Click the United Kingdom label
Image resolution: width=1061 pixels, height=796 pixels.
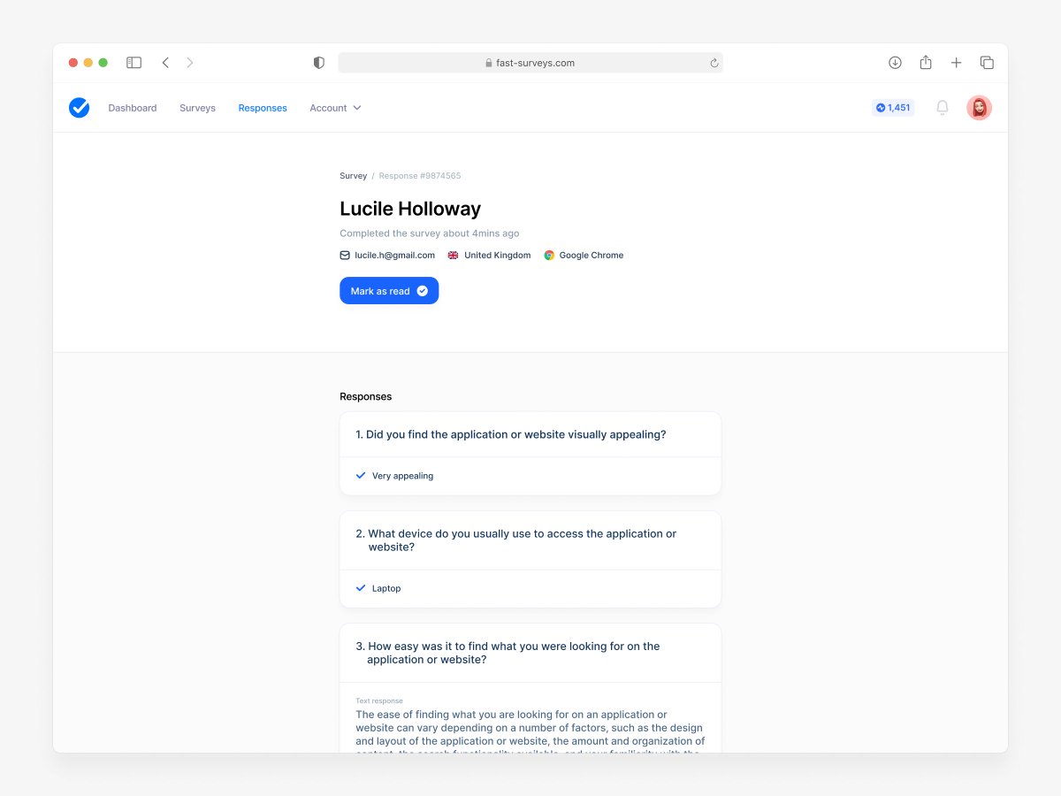pos(498,255)
